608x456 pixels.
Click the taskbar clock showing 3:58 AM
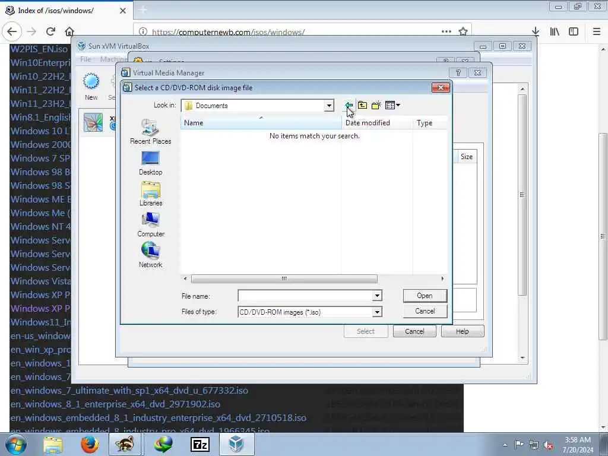578,445
